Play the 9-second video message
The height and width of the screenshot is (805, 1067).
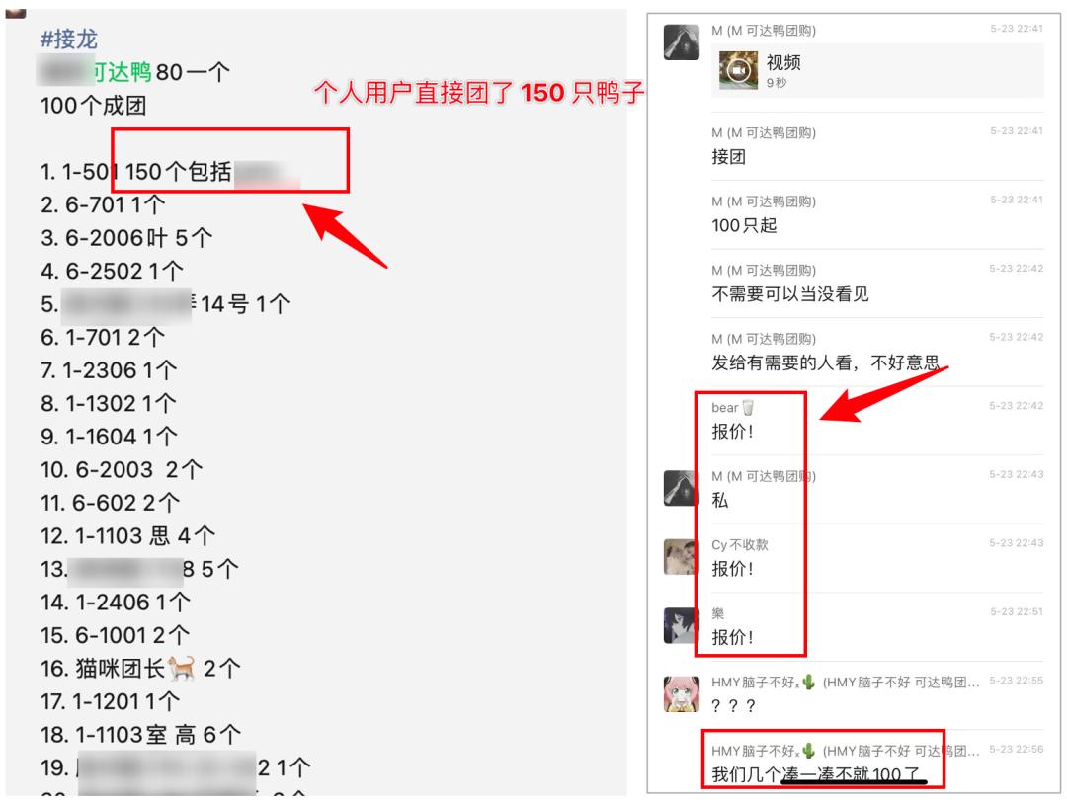pos(877,71)
